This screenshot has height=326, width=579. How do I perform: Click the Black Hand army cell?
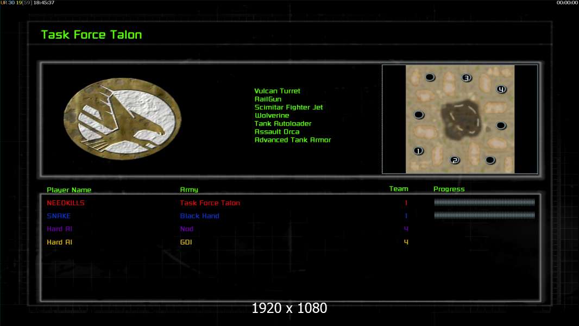point(200,216)
